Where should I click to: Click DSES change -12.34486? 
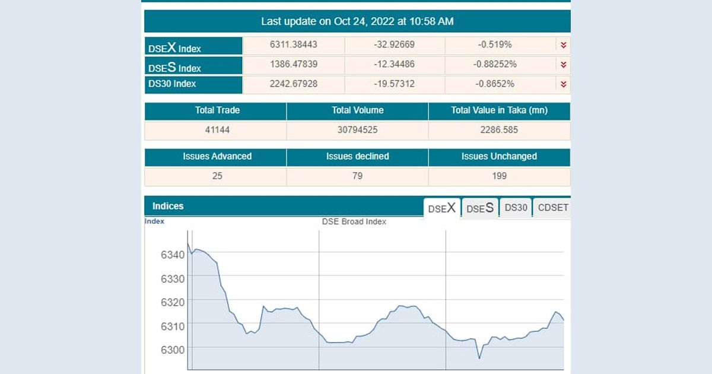(394, 64)
